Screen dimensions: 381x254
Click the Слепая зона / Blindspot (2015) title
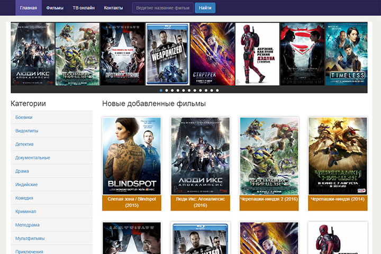point(132,202)
